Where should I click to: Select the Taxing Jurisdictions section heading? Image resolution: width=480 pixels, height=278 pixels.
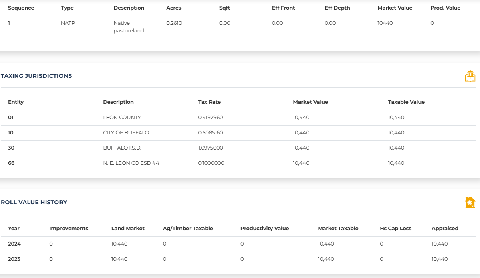[x=36, y=76]
